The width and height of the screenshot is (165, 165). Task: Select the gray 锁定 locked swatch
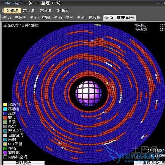pyautogui.click(x=5, y=127)
